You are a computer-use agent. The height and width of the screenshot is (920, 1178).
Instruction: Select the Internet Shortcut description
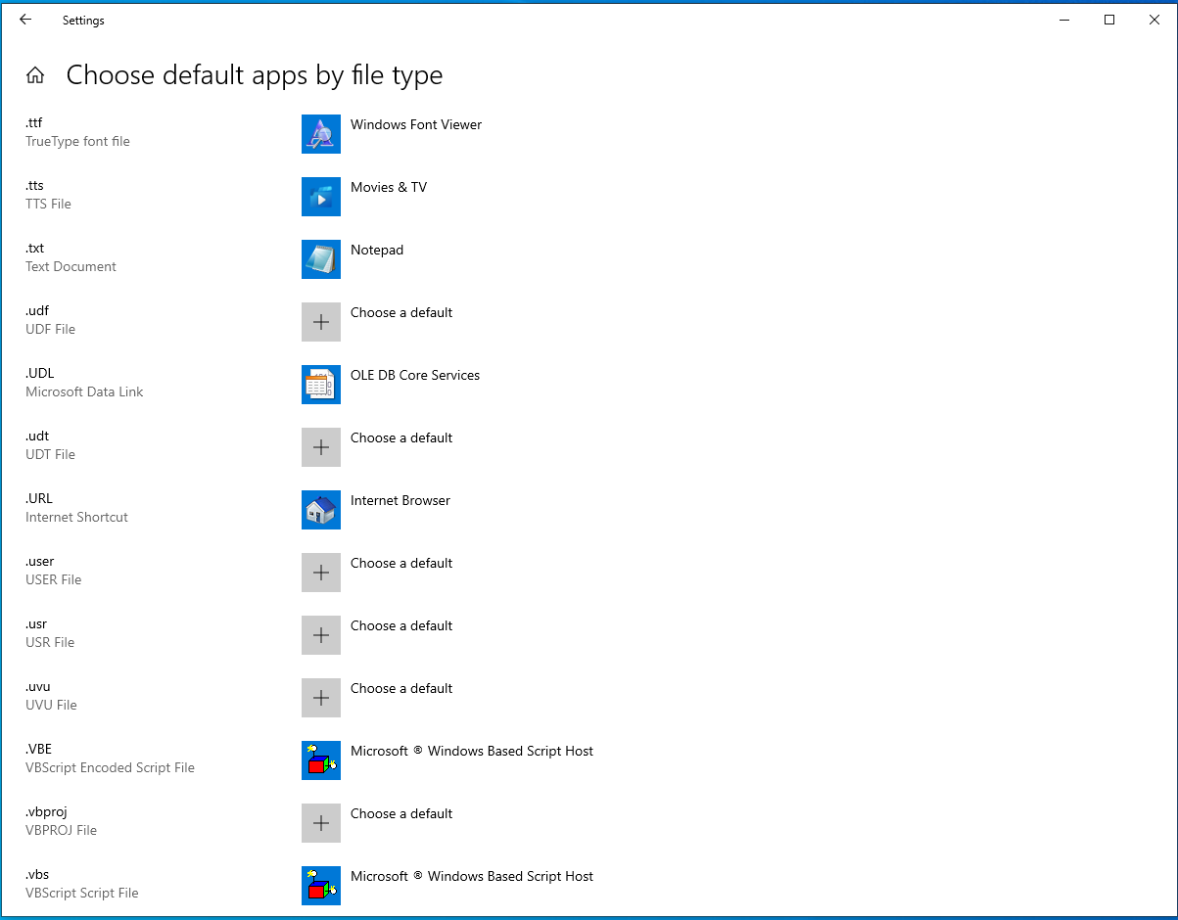(76, 517)
